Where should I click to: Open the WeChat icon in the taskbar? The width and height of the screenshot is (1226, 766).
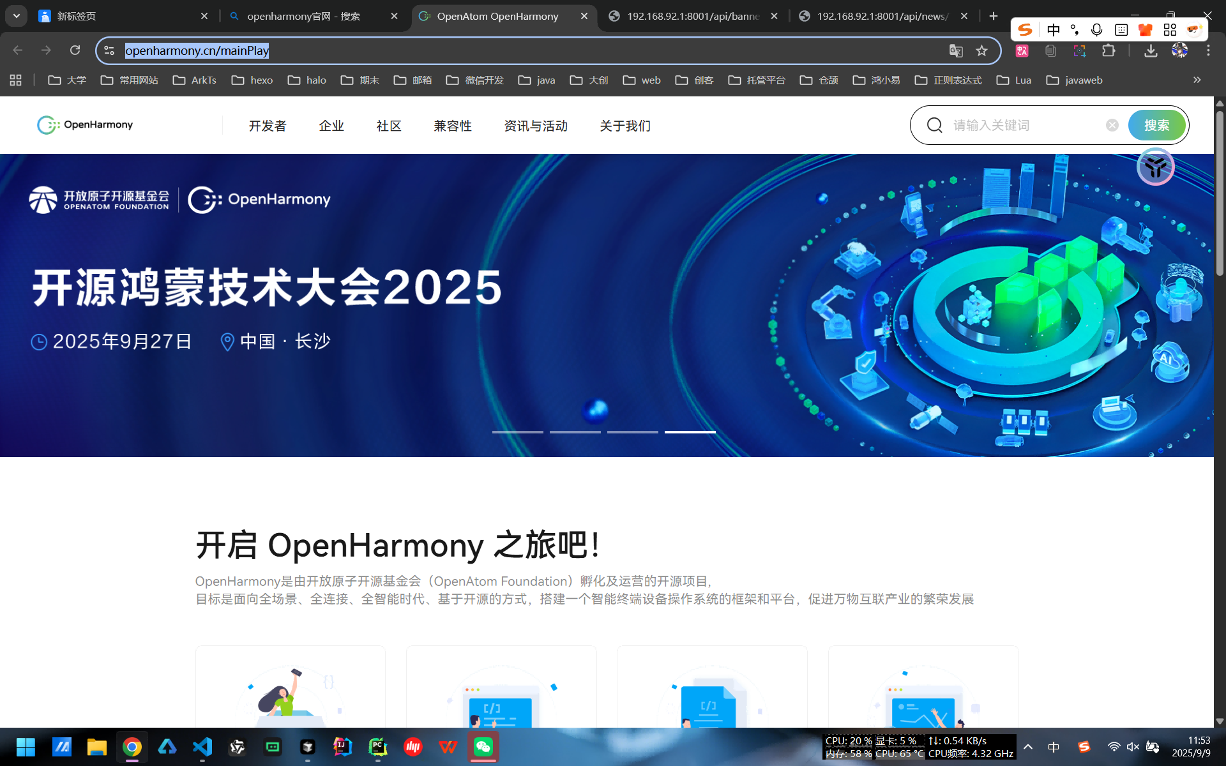pyautogui.click(x=483, y=747)
